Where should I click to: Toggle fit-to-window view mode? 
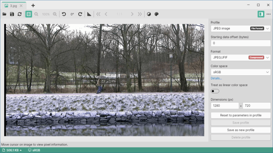28,14
